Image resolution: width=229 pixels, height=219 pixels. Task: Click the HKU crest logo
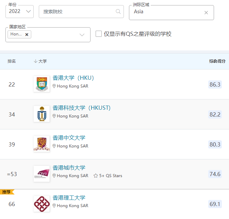(42, 84)
